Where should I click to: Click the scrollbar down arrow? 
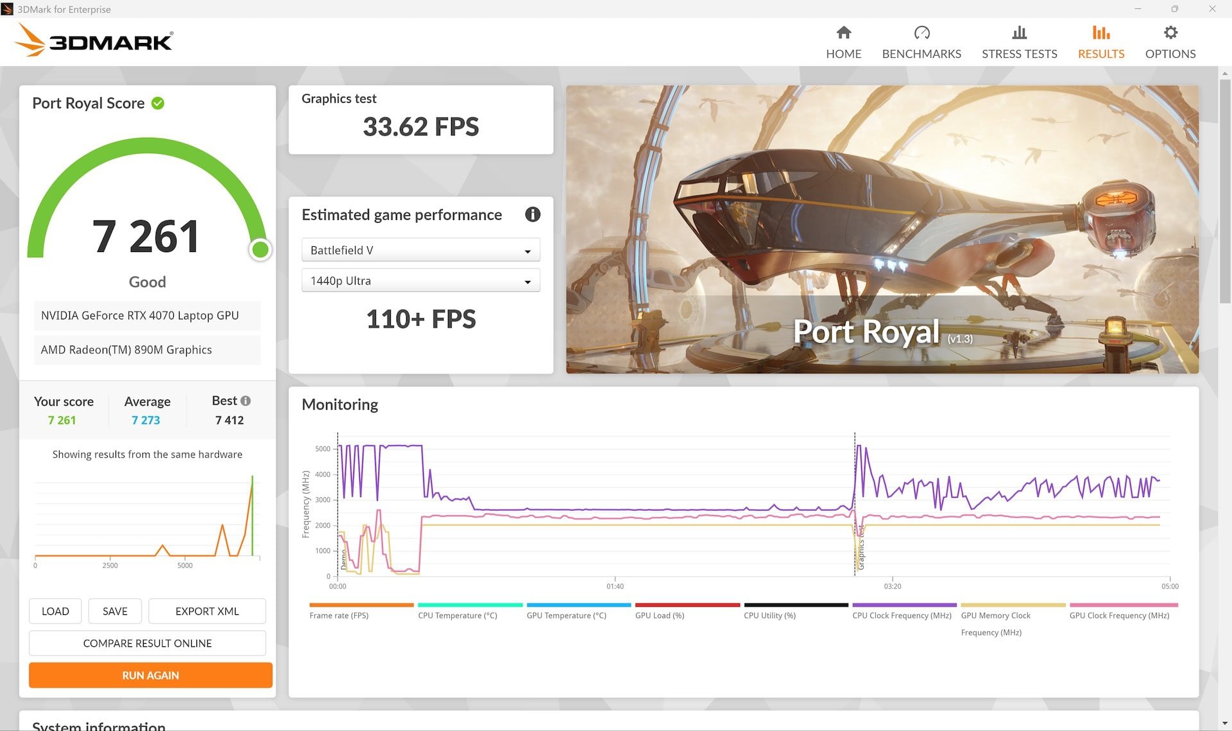click(1224, 724)
